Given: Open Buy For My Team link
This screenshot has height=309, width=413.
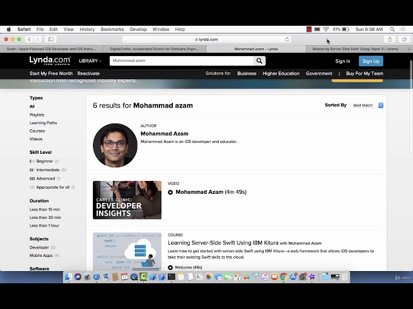Looking at the screenshot, I should pyautogui.click(x=365, y=73).
